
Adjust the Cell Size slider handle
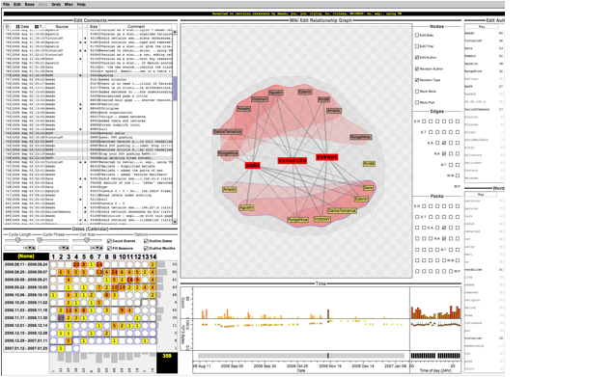click(x=87, y=240)
